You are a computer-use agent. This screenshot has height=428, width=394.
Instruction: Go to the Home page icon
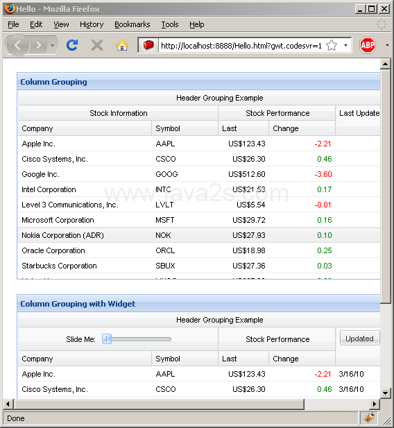click(x=122, y=45)
